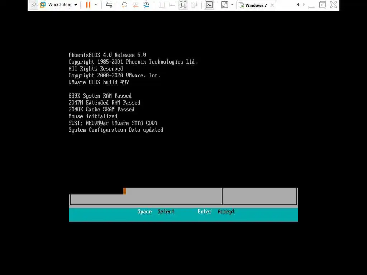Restore the VMware window size
This screenshot has height=275, width=367.
[322, 5]
